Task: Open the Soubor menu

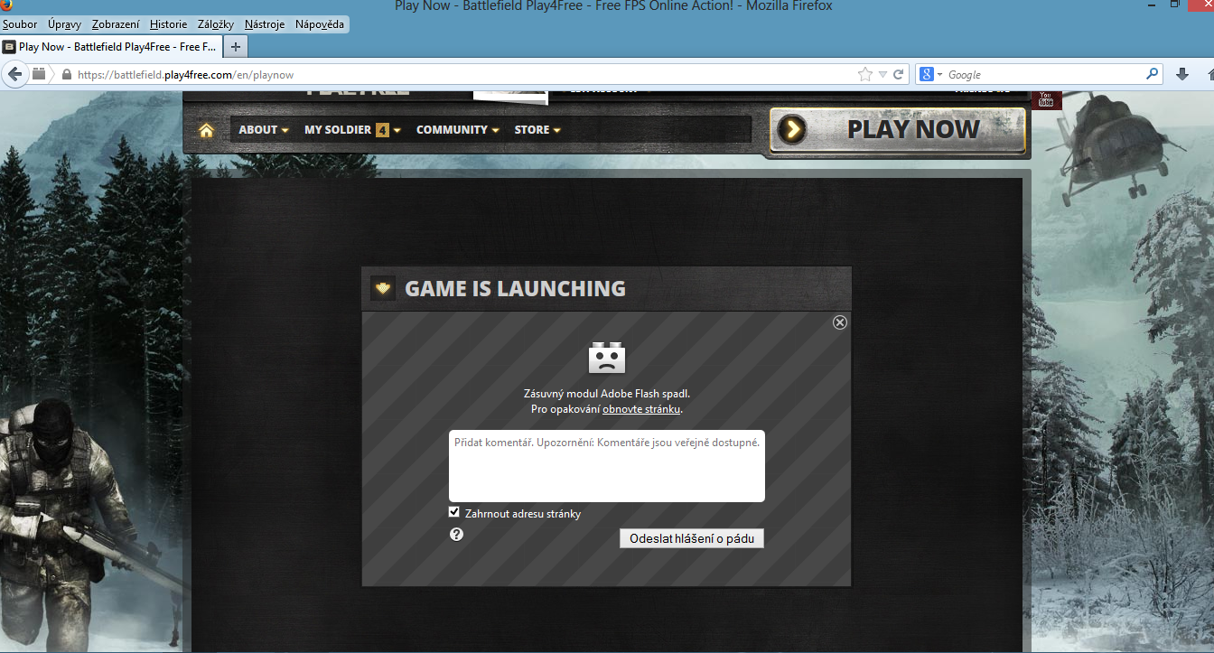Action: [20, 24]
